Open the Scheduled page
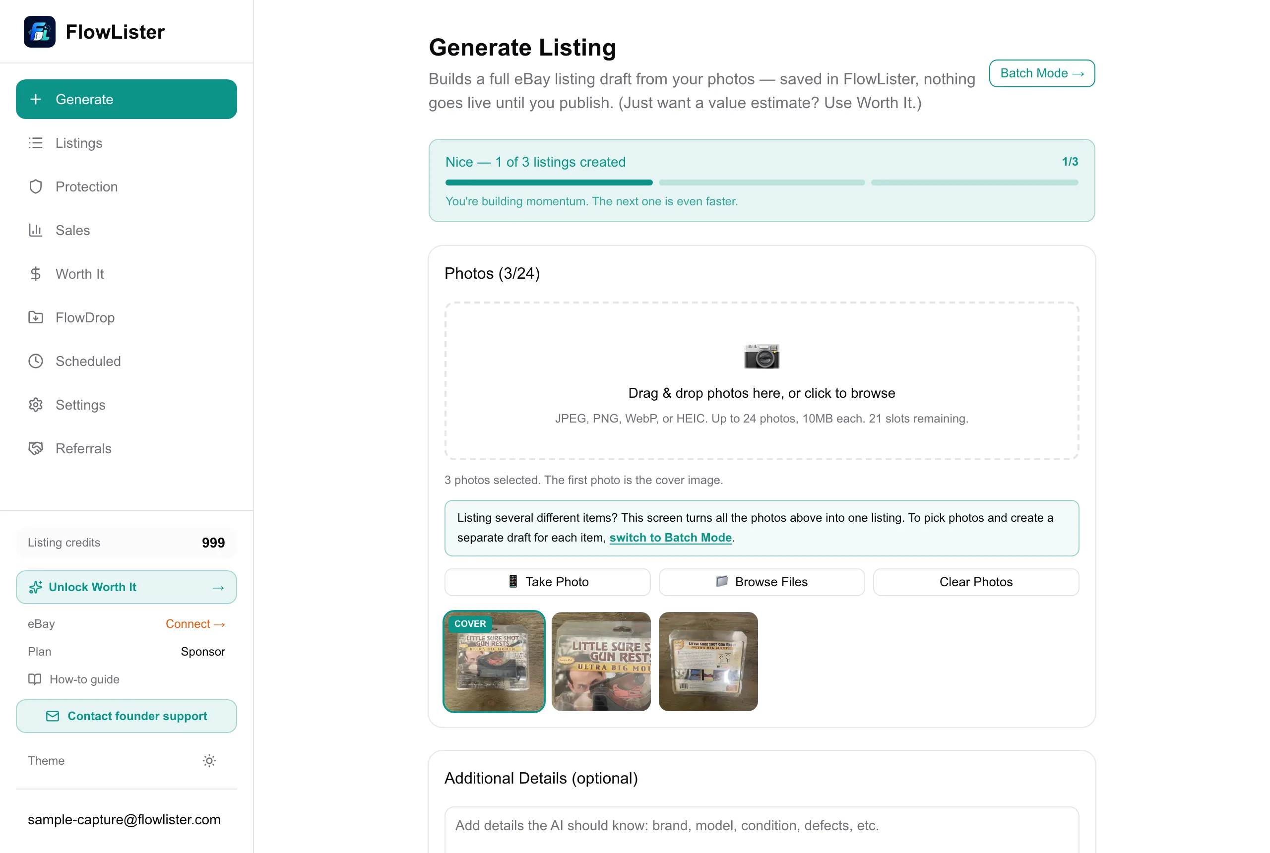The image size is (1270, 853). tap(126, 361)
